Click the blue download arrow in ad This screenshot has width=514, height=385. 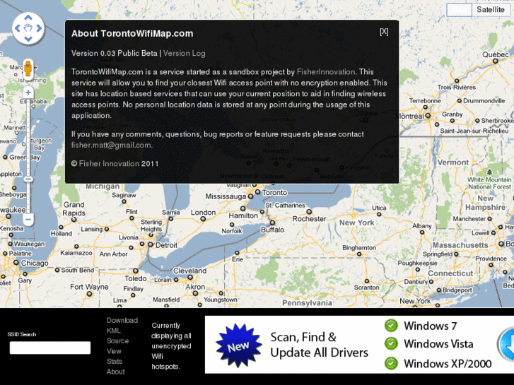point(506,344)
